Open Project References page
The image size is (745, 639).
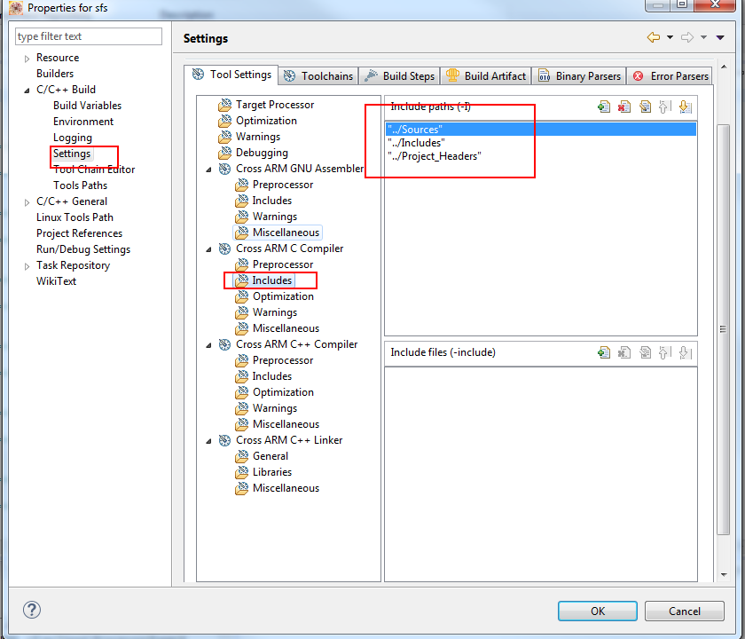[79, 233]
